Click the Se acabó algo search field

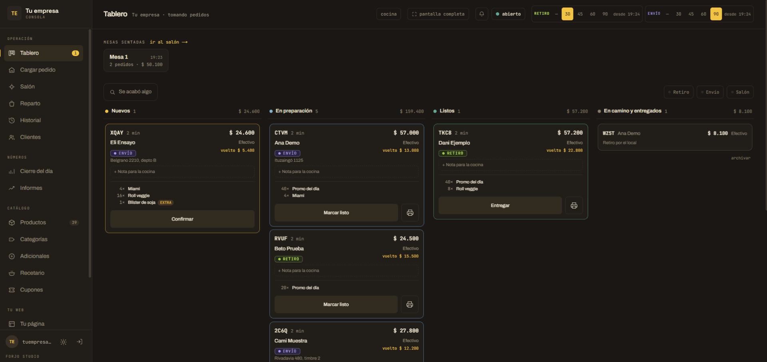pos(130,92)
